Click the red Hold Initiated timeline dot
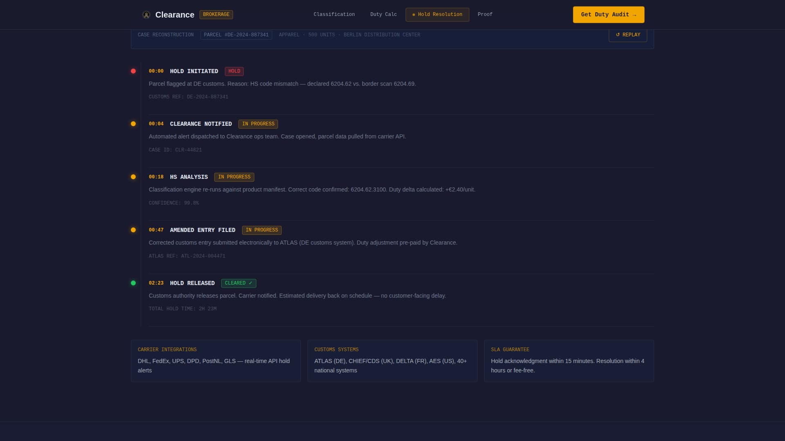This screenshot has width=785, height=441. 133,71
